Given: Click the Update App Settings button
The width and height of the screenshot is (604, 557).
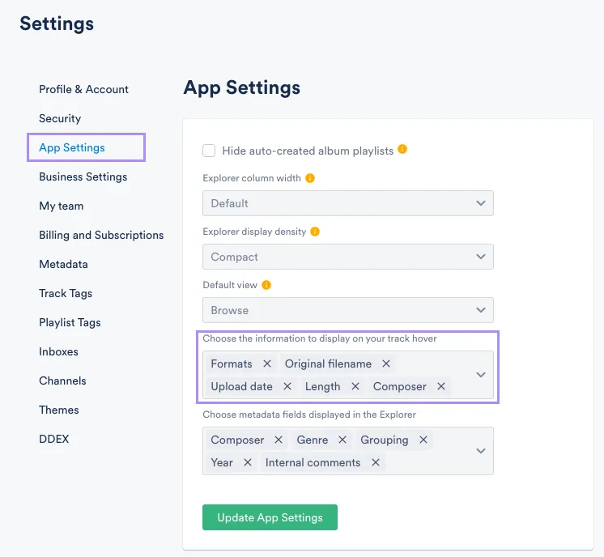Looking at the screenshot, I should coord(270,517).
